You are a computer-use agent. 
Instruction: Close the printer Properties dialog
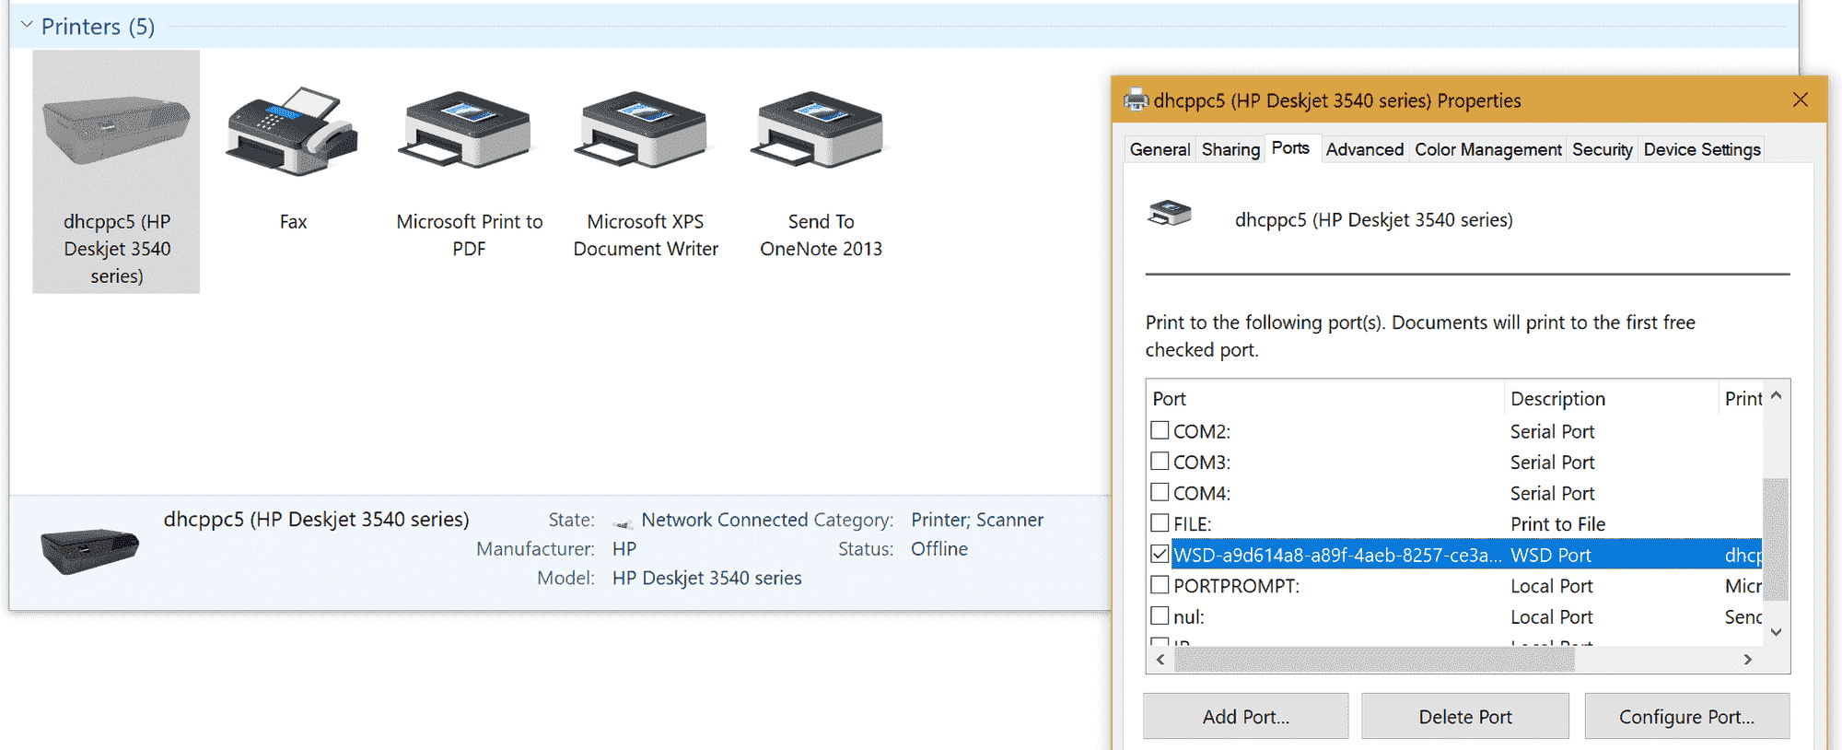[x=1801, y=100]
